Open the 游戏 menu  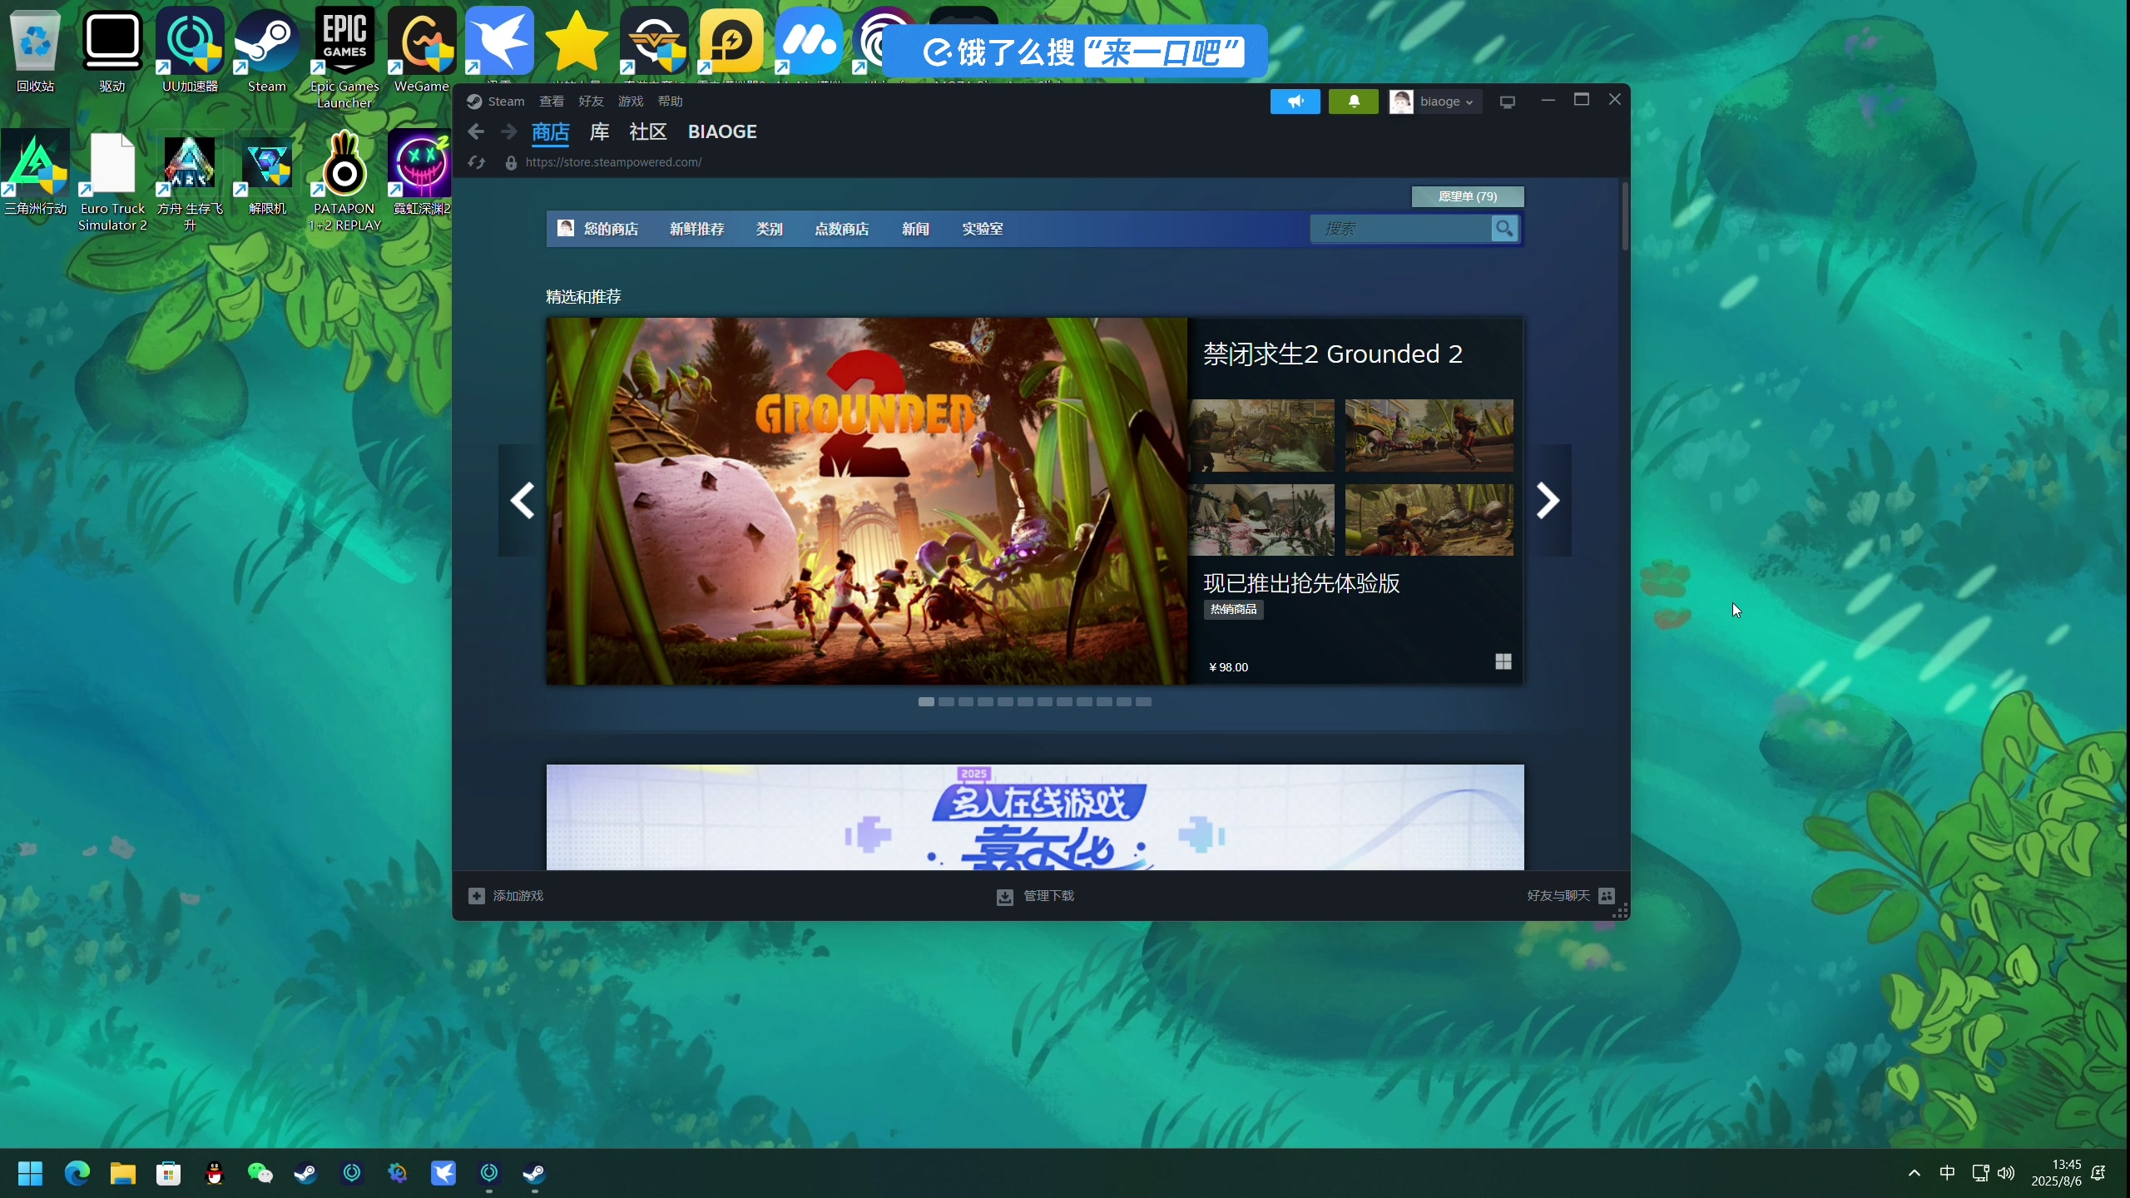631,101
